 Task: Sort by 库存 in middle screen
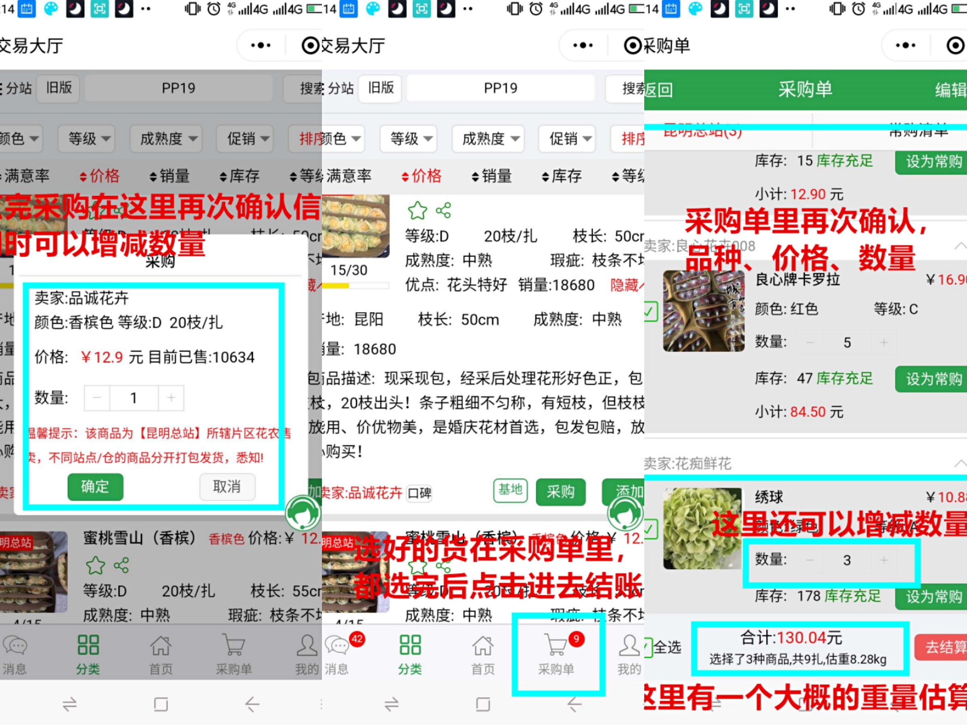click(x=562, y=176)
